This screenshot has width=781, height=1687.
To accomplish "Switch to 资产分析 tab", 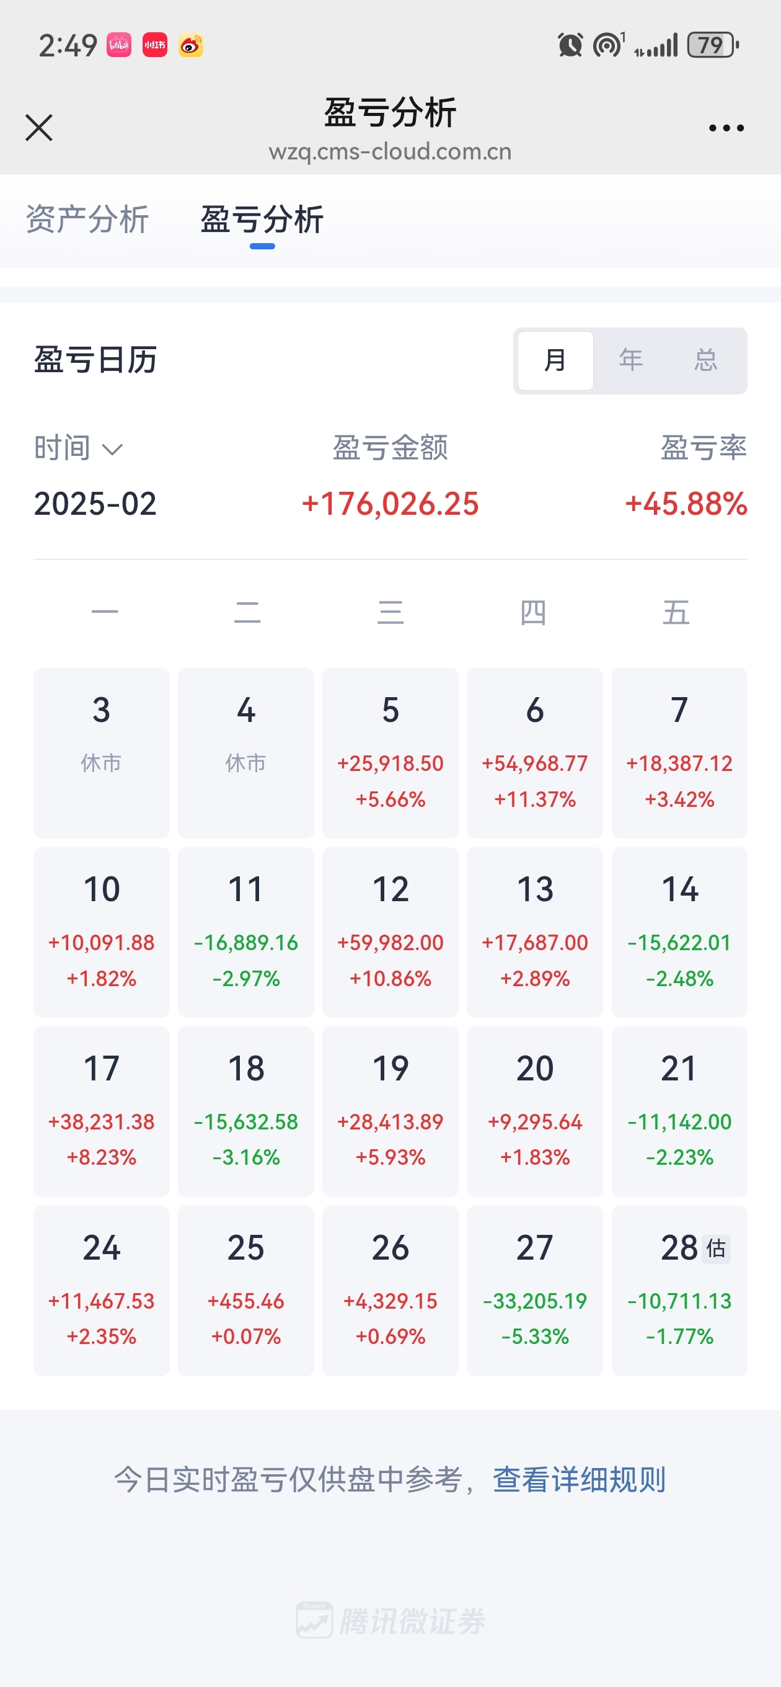I will [87, 220].
